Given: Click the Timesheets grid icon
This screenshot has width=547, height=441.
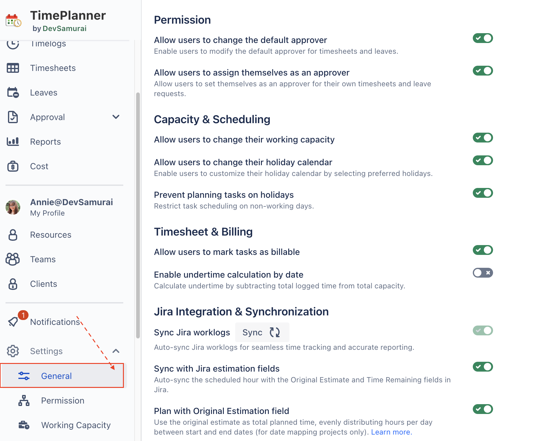Looking at the screenshot, I should point(13,68).
